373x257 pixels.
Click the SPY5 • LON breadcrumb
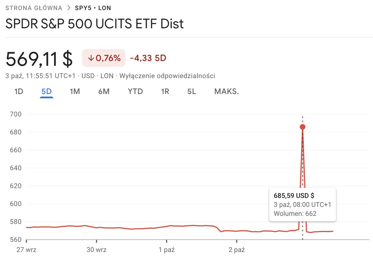pyautogui.click(x=93, y=8)
